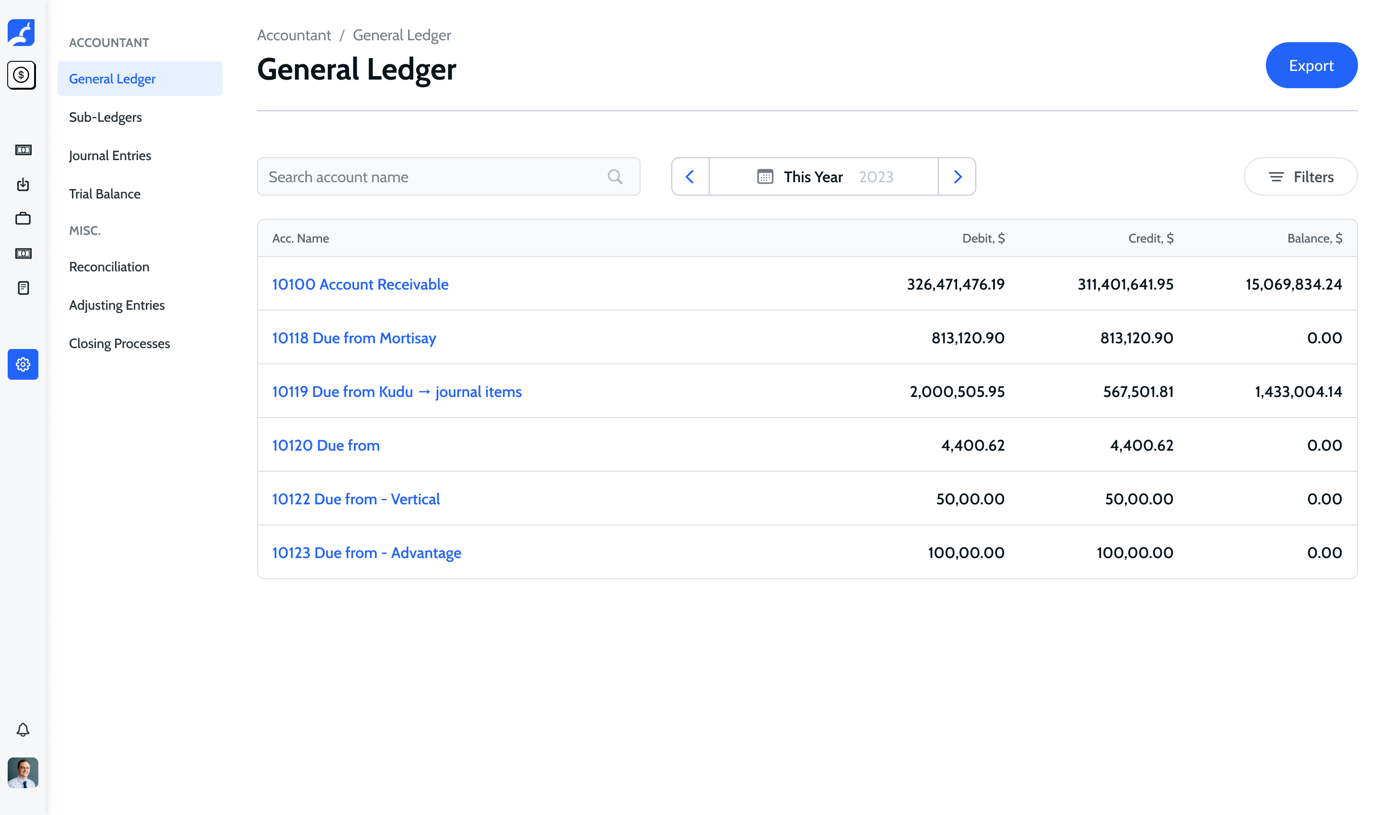Viewport: 1381px width, 815px height.
Task: Click the magnifier search icon
Action: click(615, 177)
